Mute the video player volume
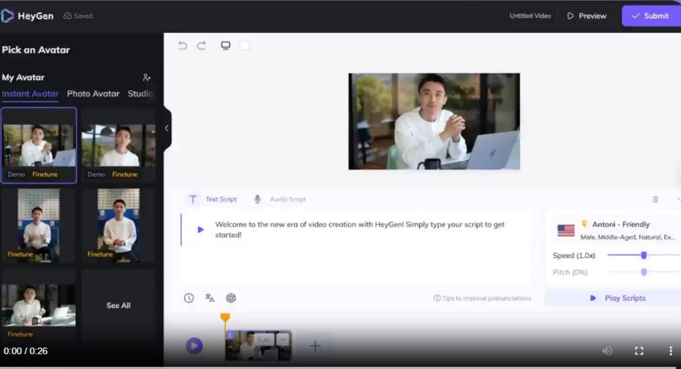The width and height of the screenshot is (681, 369). click(x=607, y=351)
